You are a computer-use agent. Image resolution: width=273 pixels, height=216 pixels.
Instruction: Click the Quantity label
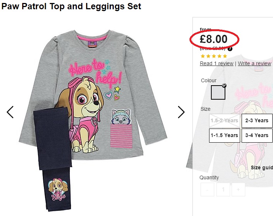(x=209, y=177)
